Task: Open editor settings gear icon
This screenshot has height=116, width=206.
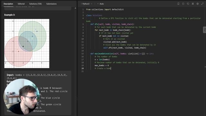Action: click(198, 4)
